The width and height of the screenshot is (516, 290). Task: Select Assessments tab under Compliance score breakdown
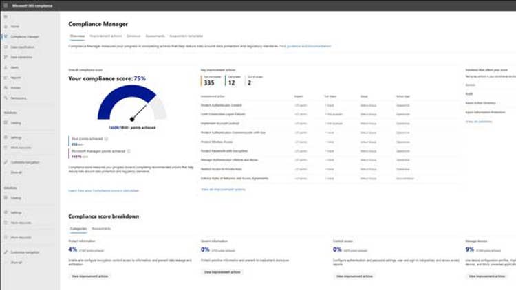[x=101, y=228]
